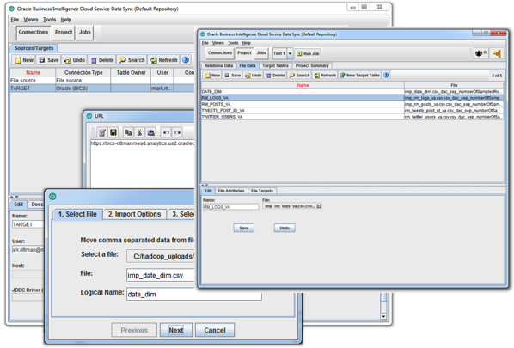Open File menu in back window
This screenshot has width=514, height=348.
[15, 20]
